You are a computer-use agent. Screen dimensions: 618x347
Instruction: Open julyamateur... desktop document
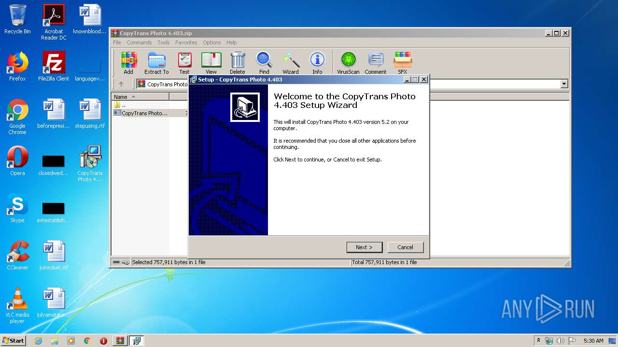54,303
